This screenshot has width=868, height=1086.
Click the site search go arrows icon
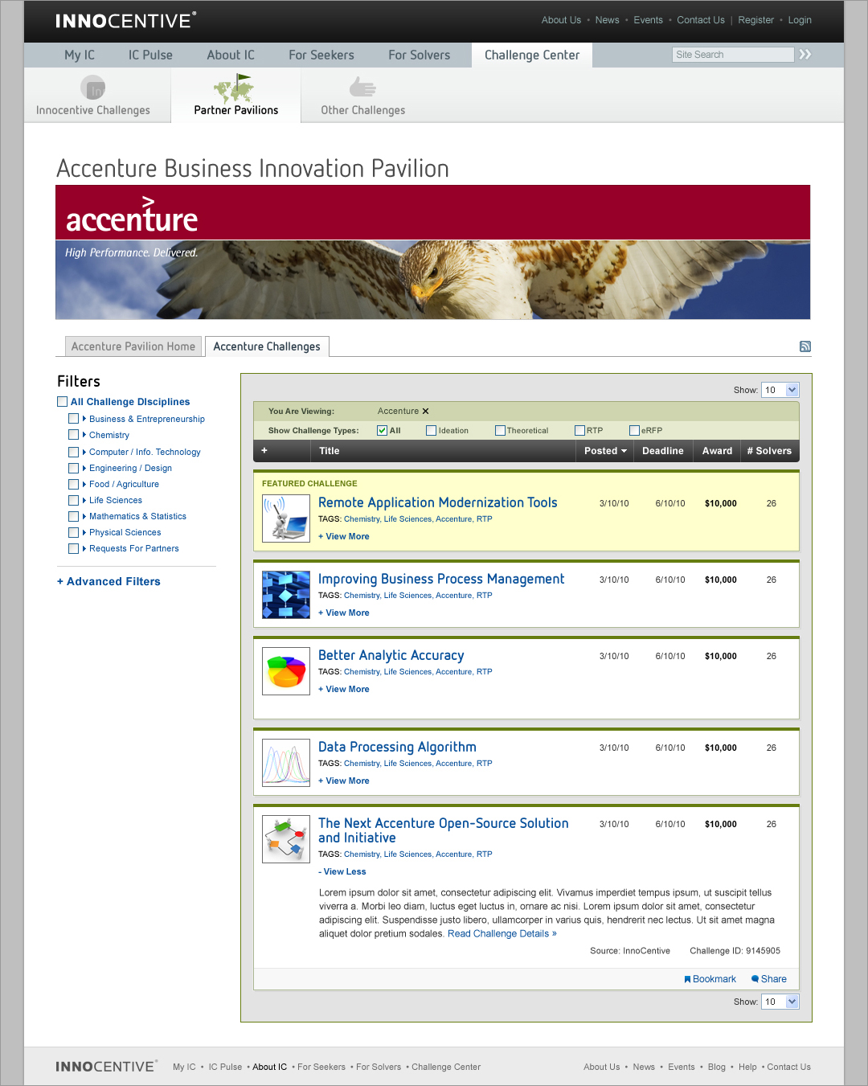(x=805, y=54)
